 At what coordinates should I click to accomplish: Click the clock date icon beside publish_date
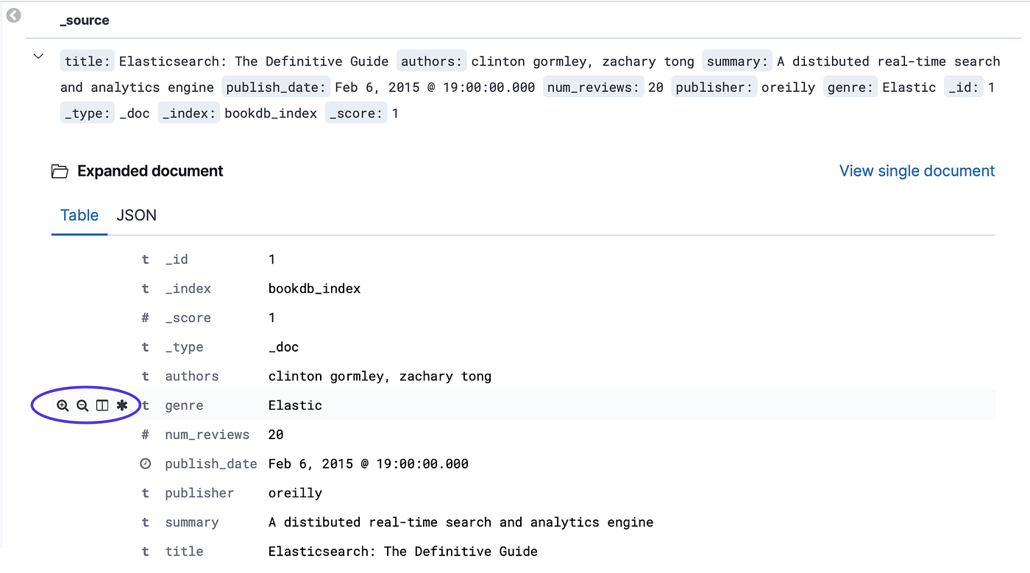coord(146,464)
